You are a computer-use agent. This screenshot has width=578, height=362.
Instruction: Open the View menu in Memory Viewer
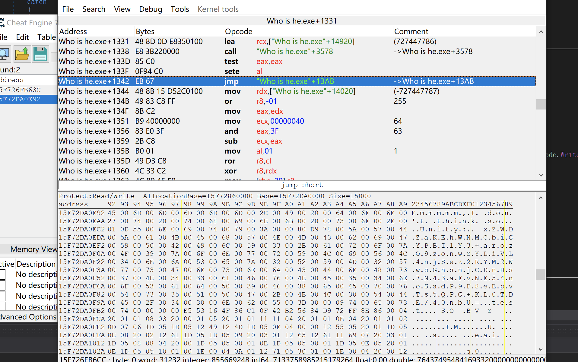(x=122, y=9)
